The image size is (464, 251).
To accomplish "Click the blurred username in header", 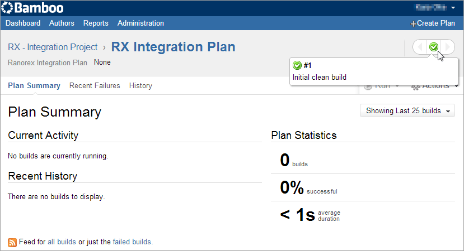I will [431, 8].
